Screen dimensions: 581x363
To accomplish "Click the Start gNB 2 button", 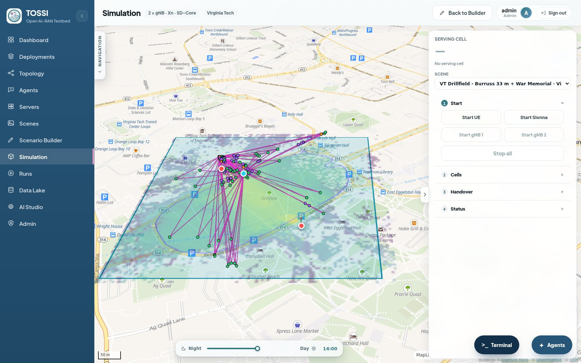I will click(x=534, y=135).
